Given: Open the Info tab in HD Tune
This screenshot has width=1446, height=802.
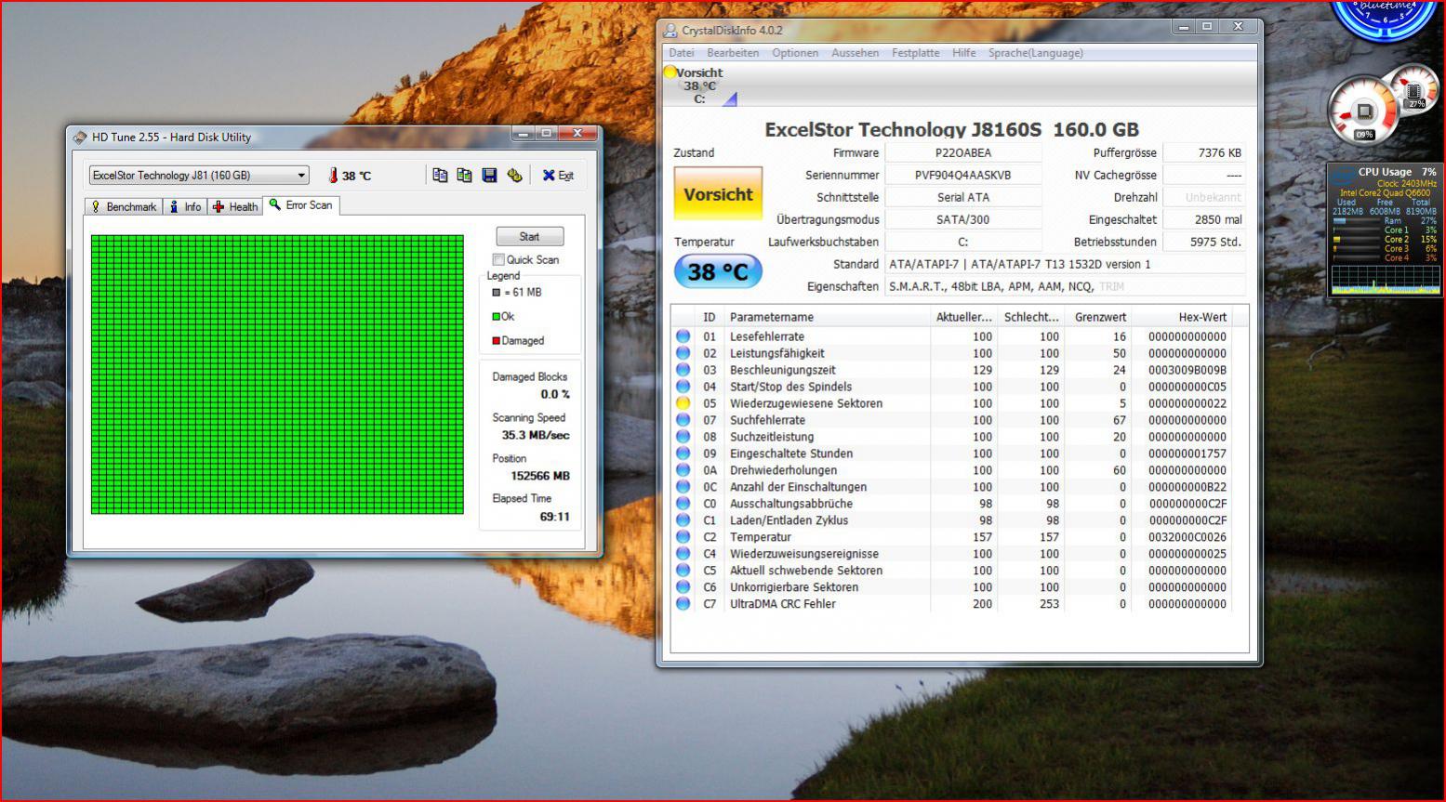Looking at the screenshot, I should pyautogui.click(x=184, y=206).
